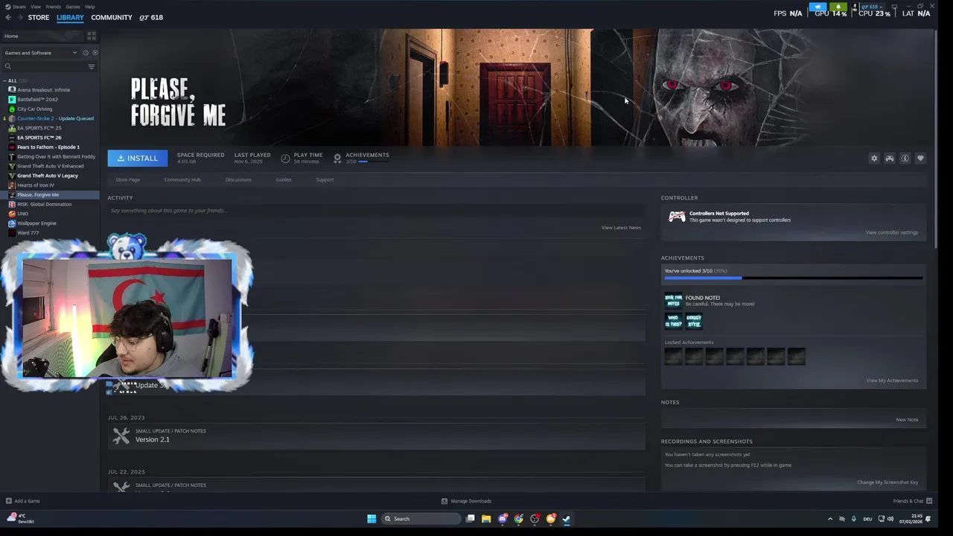This screenshot has width=953, height=536.
Task: Open the advanced filter options icon
Action: tap(92, 66)
